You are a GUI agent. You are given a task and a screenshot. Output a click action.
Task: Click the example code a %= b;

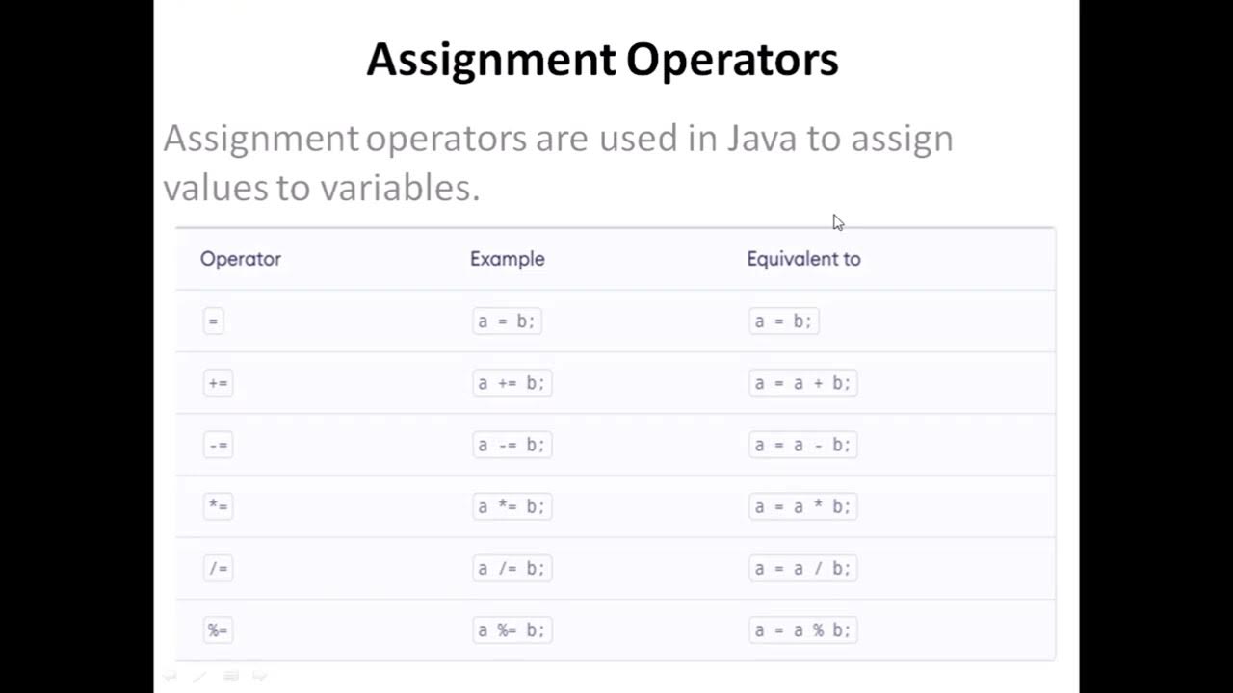(512, 630)
